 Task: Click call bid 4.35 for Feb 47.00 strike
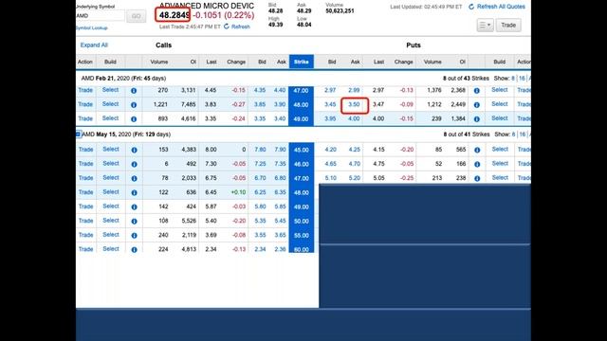tap(260, 91)
